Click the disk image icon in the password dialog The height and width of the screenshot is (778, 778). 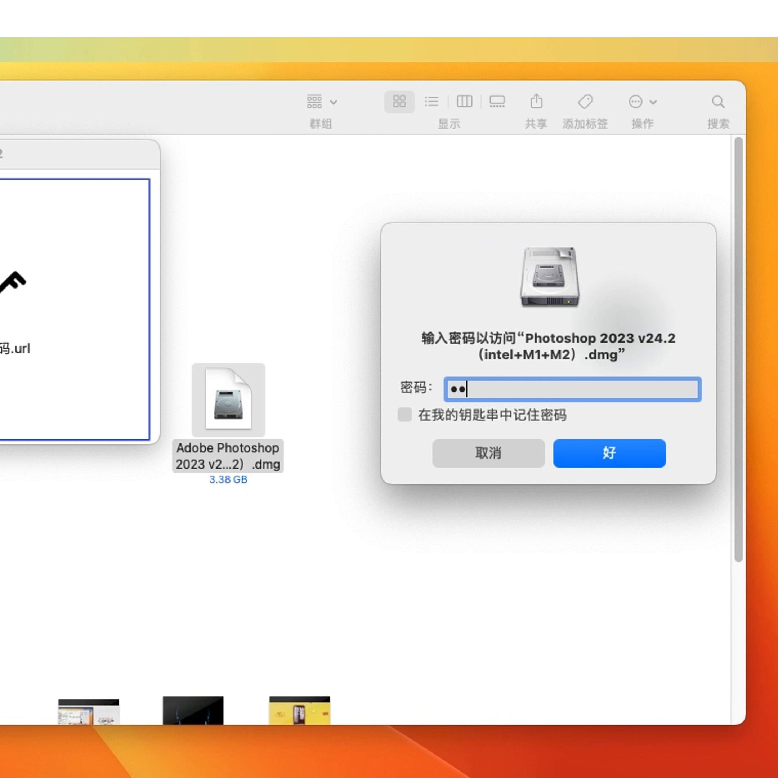[x=549, y=277]
